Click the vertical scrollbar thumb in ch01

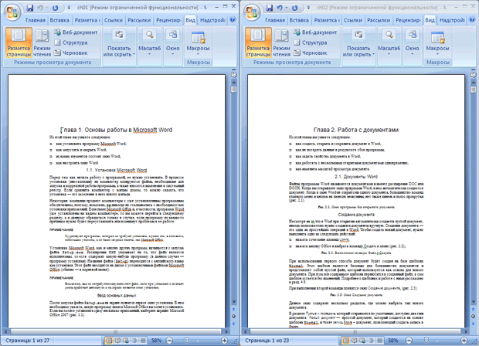pyautogui.click(x=233, y=89)
